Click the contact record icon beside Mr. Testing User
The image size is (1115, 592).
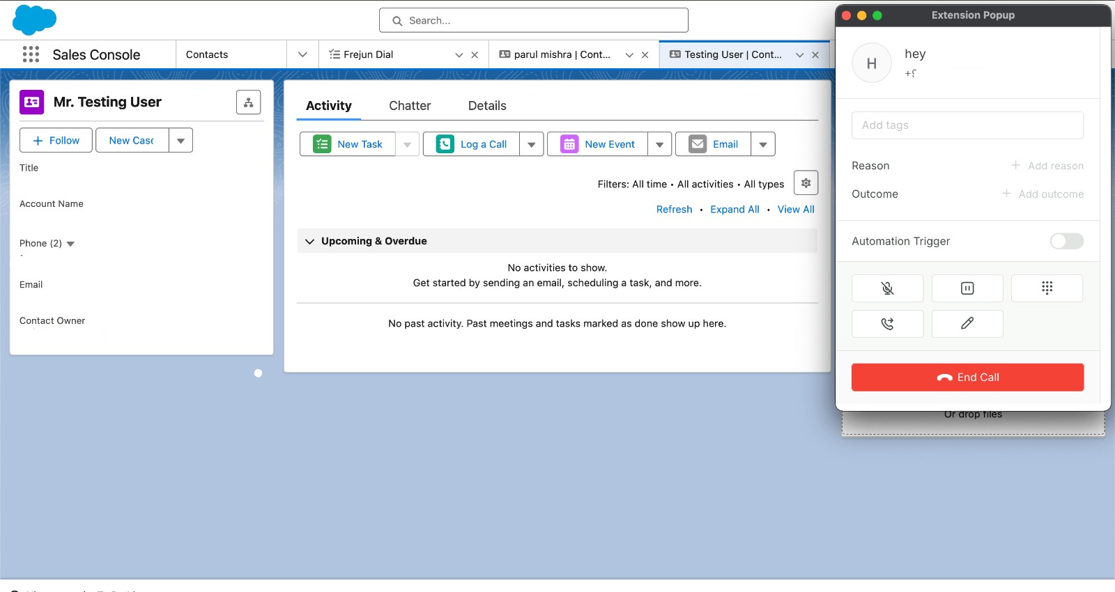point(31,102)
